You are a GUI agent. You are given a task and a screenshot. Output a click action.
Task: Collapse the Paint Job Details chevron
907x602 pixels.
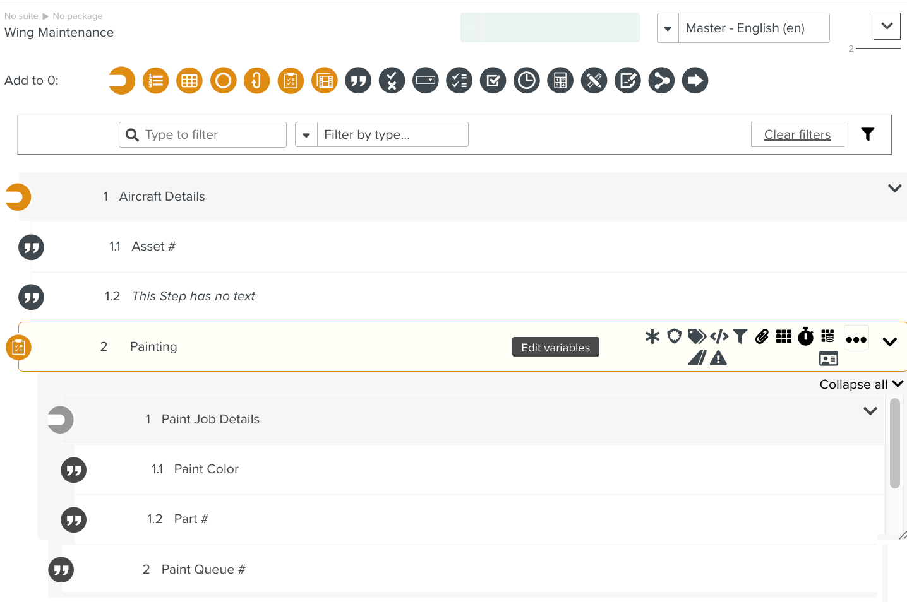point(870,411)
